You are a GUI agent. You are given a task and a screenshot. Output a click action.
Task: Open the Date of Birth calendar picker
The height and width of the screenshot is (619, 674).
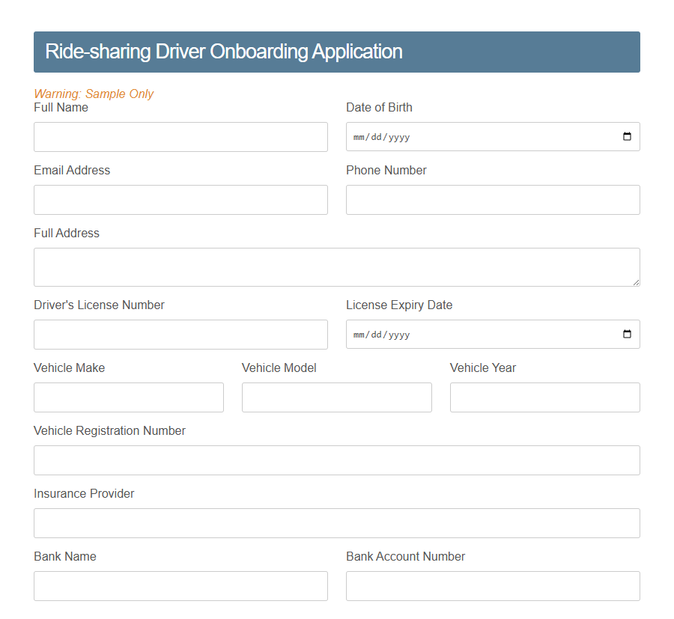click(x=628, y=136)
